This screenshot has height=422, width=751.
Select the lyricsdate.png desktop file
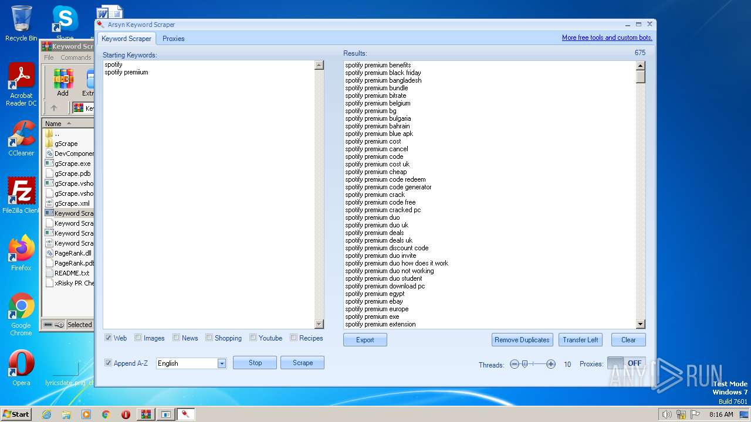[x=65, y=373]
